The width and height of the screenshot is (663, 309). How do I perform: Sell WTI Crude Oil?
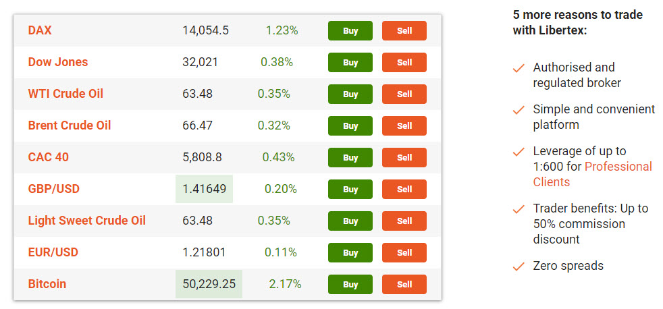pos(404,94)
